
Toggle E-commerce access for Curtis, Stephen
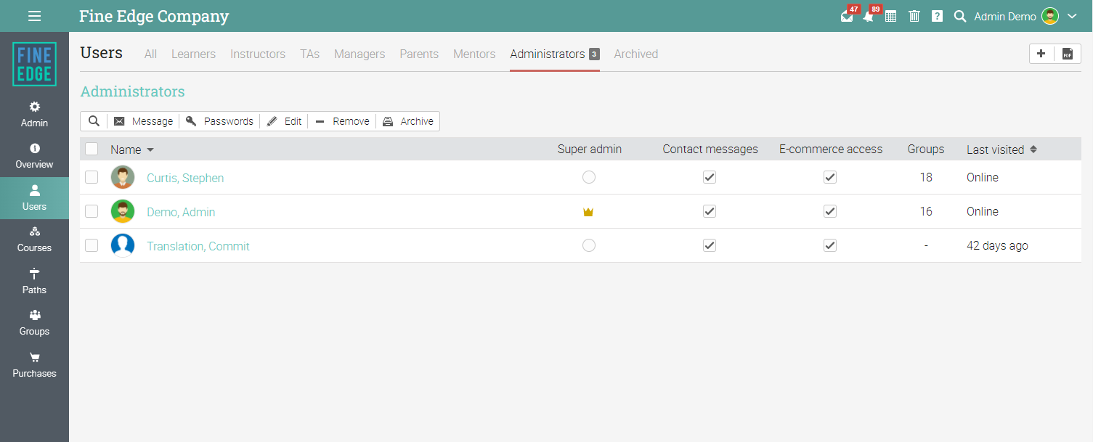click(x=830, y=177)
